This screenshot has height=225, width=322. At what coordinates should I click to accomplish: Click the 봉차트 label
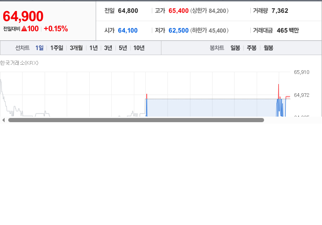[217, 48]
